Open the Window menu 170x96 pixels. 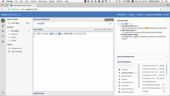pos(59,1)
